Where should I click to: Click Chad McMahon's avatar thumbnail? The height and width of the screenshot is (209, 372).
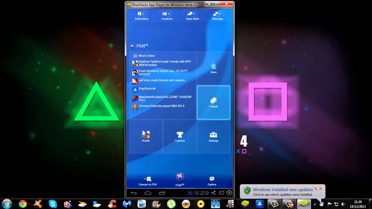click(x=135, y=73)
